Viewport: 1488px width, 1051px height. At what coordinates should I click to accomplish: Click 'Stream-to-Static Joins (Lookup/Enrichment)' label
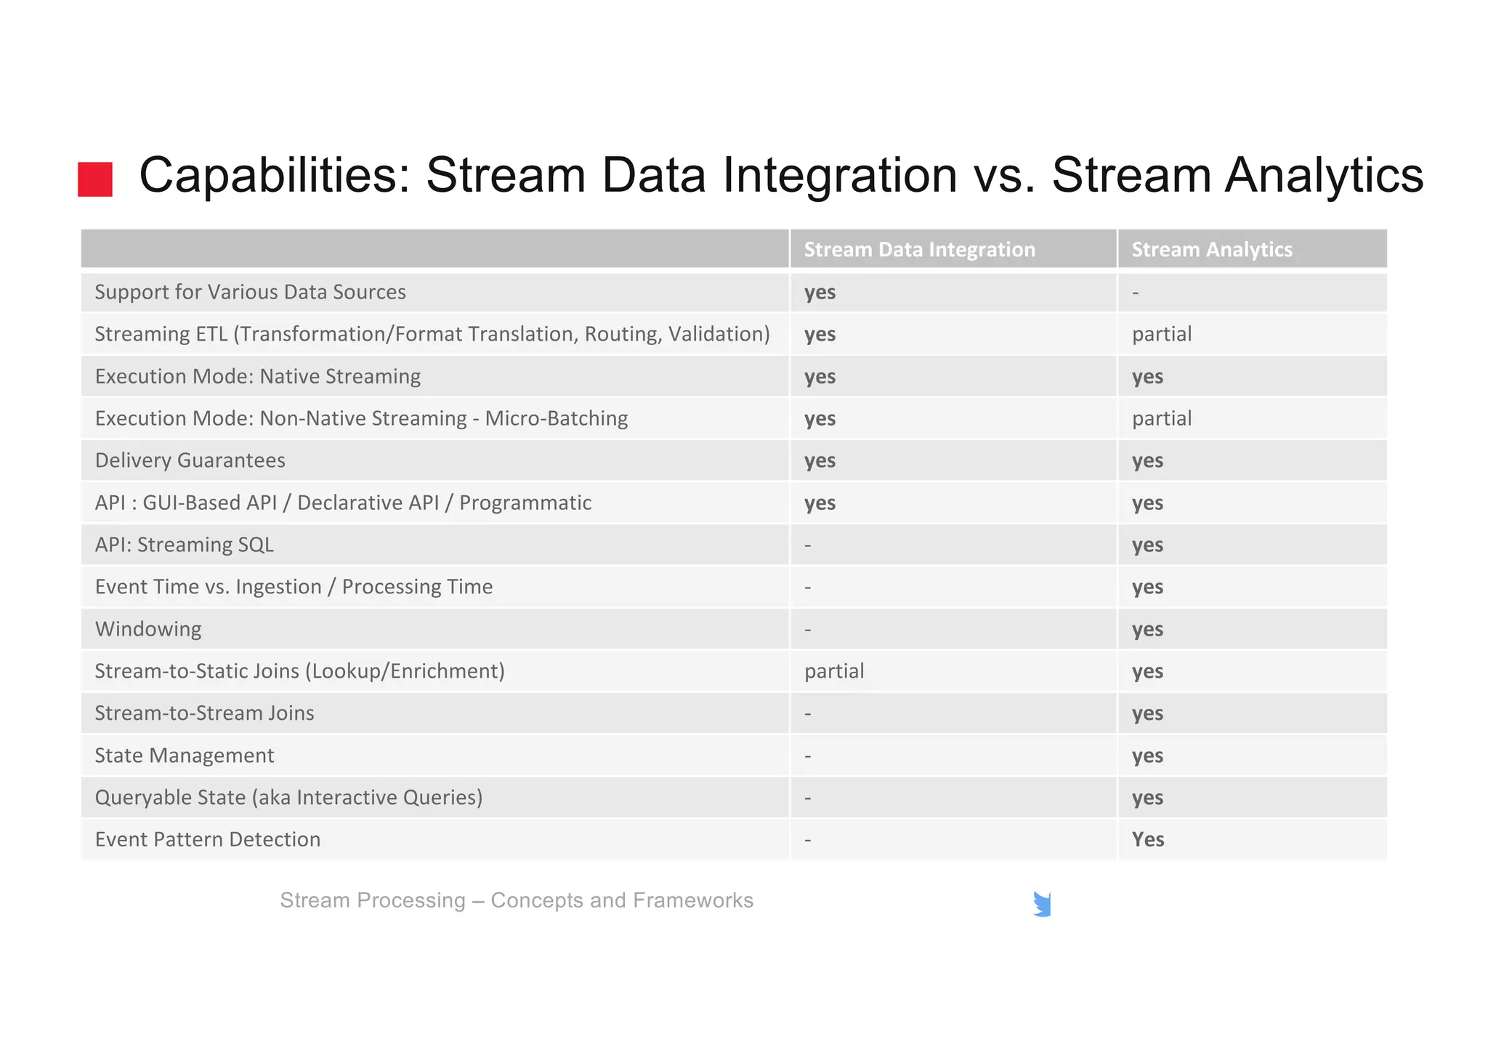click(x=299, y=671)
